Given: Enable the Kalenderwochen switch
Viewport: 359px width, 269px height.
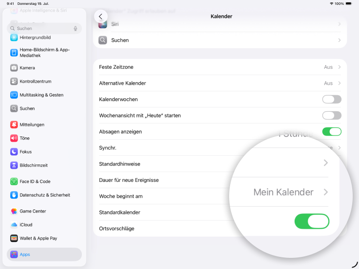Looking at the screenshot, I should pyautogui.click(x=331, y=99).
